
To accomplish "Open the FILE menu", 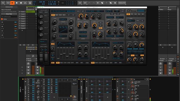I will pos(3,3).
